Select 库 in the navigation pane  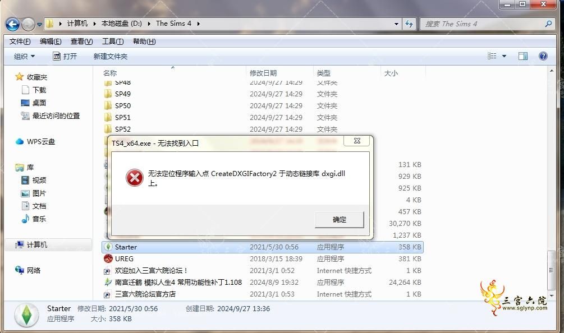30,168
